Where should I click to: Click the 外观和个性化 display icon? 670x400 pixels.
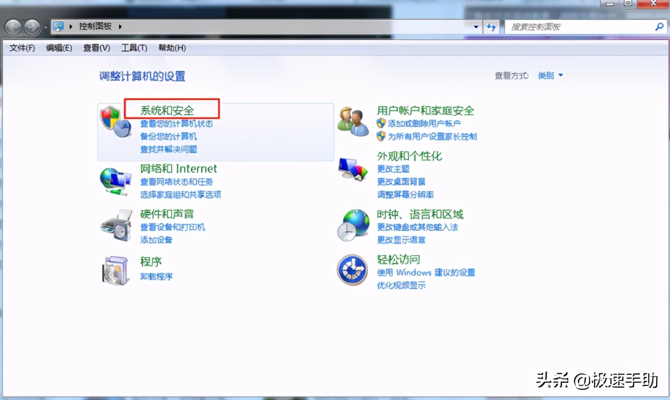pyautogui.click(x=353, y=168)
